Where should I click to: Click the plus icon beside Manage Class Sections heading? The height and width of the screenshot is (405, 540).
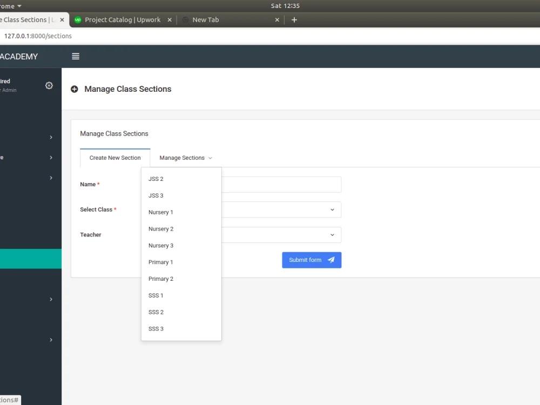point(74,89)
